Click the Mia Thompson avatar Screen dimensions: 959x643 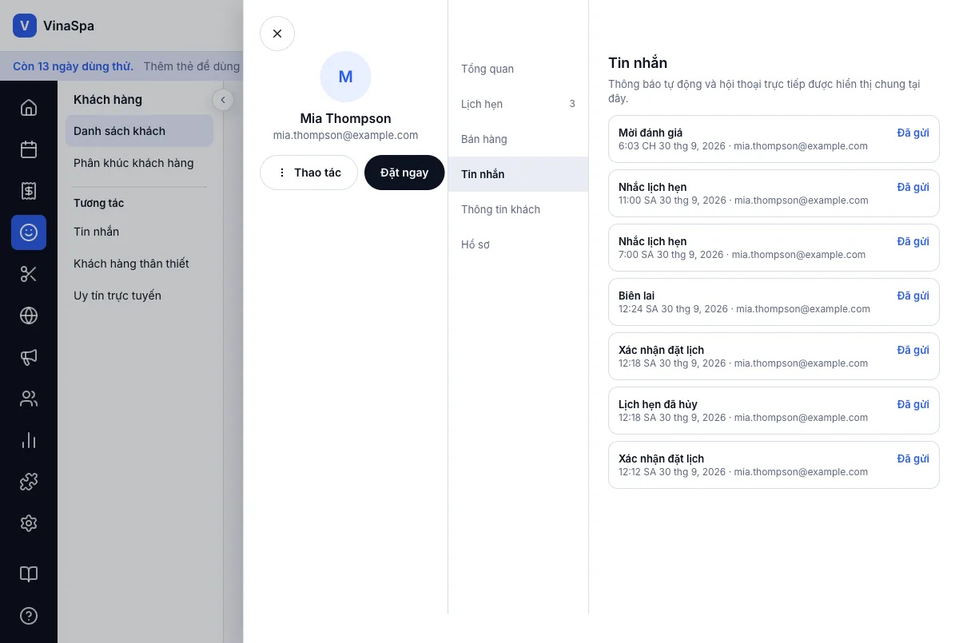point(345,77)
